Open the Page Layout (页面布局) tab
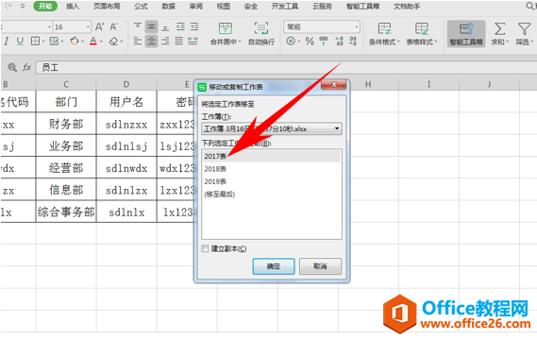Image resolution: width=537 pixels, height=340 pixels. [x=107, y=7]
